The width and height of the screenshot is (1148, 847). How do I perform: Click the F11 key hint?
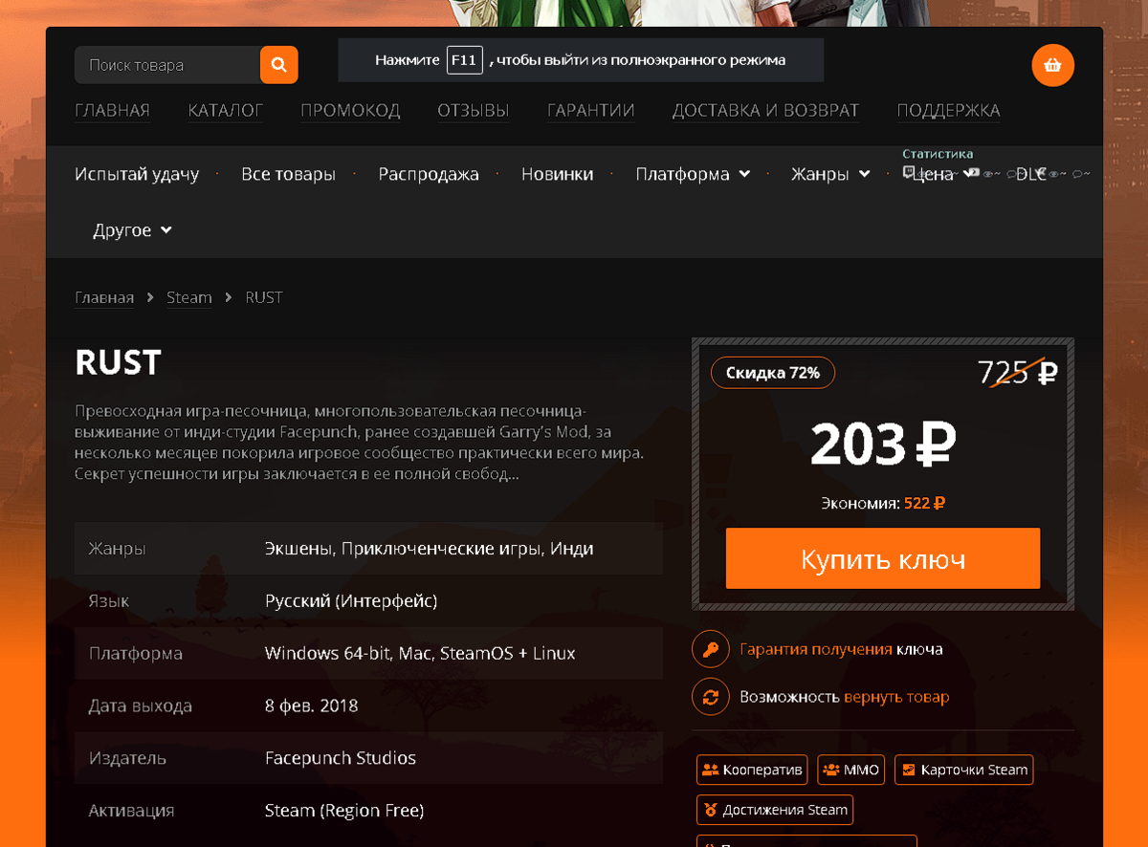click(x=465, y=59)
